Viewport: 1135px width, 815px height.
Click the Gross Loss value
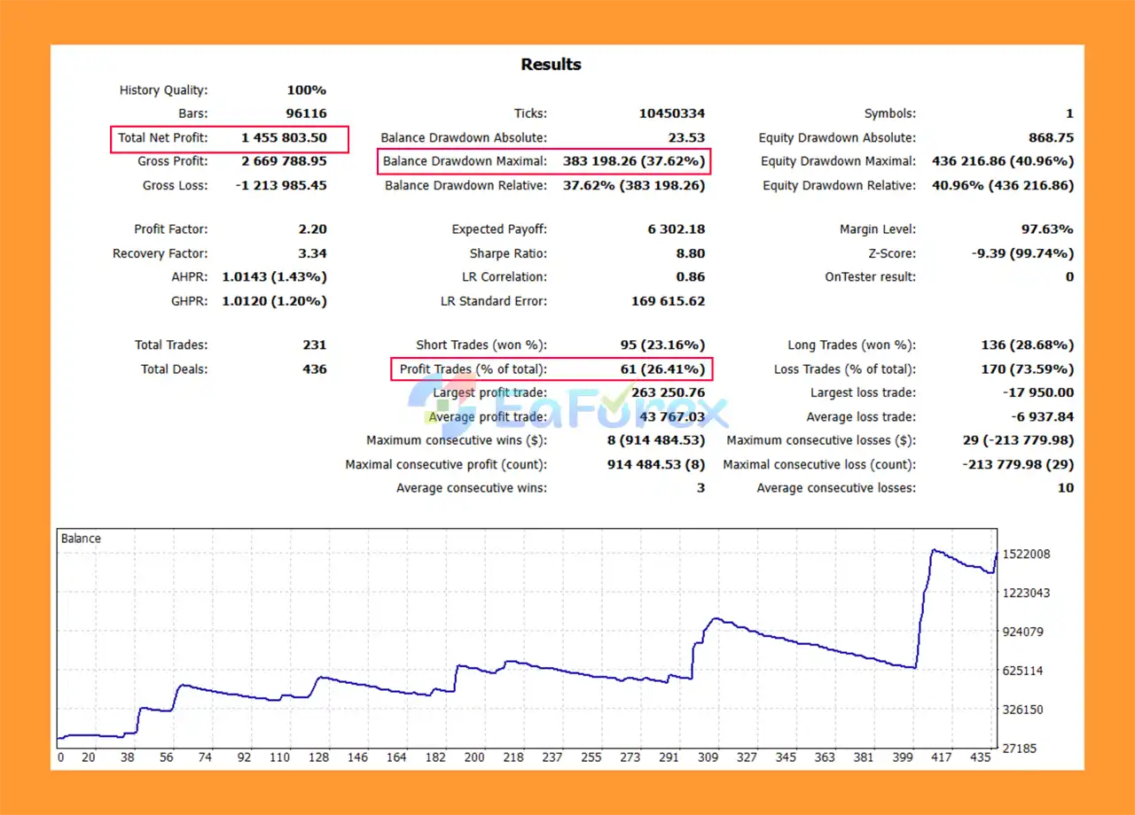click(280, 185)
